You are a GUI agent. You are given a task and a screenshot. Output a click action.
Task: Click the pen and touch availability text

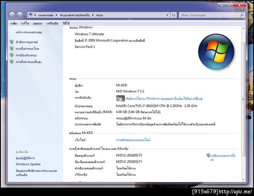tap(166, 125)
